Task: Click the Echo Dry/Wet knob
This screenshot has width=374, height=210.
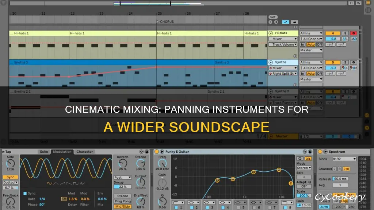Action: point(141,201)
